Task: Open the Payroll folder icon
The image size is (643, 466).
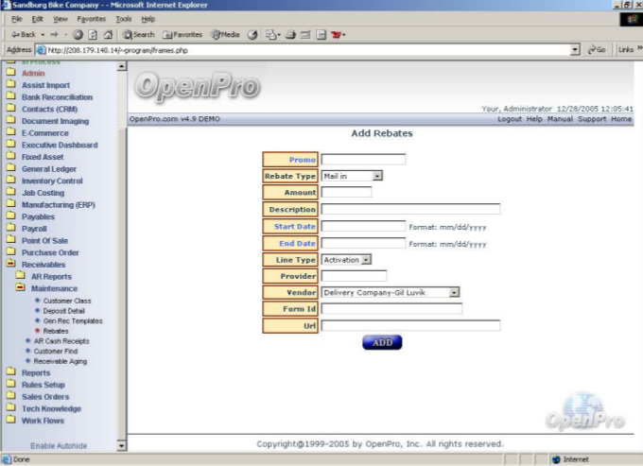Action: [10, 229]
